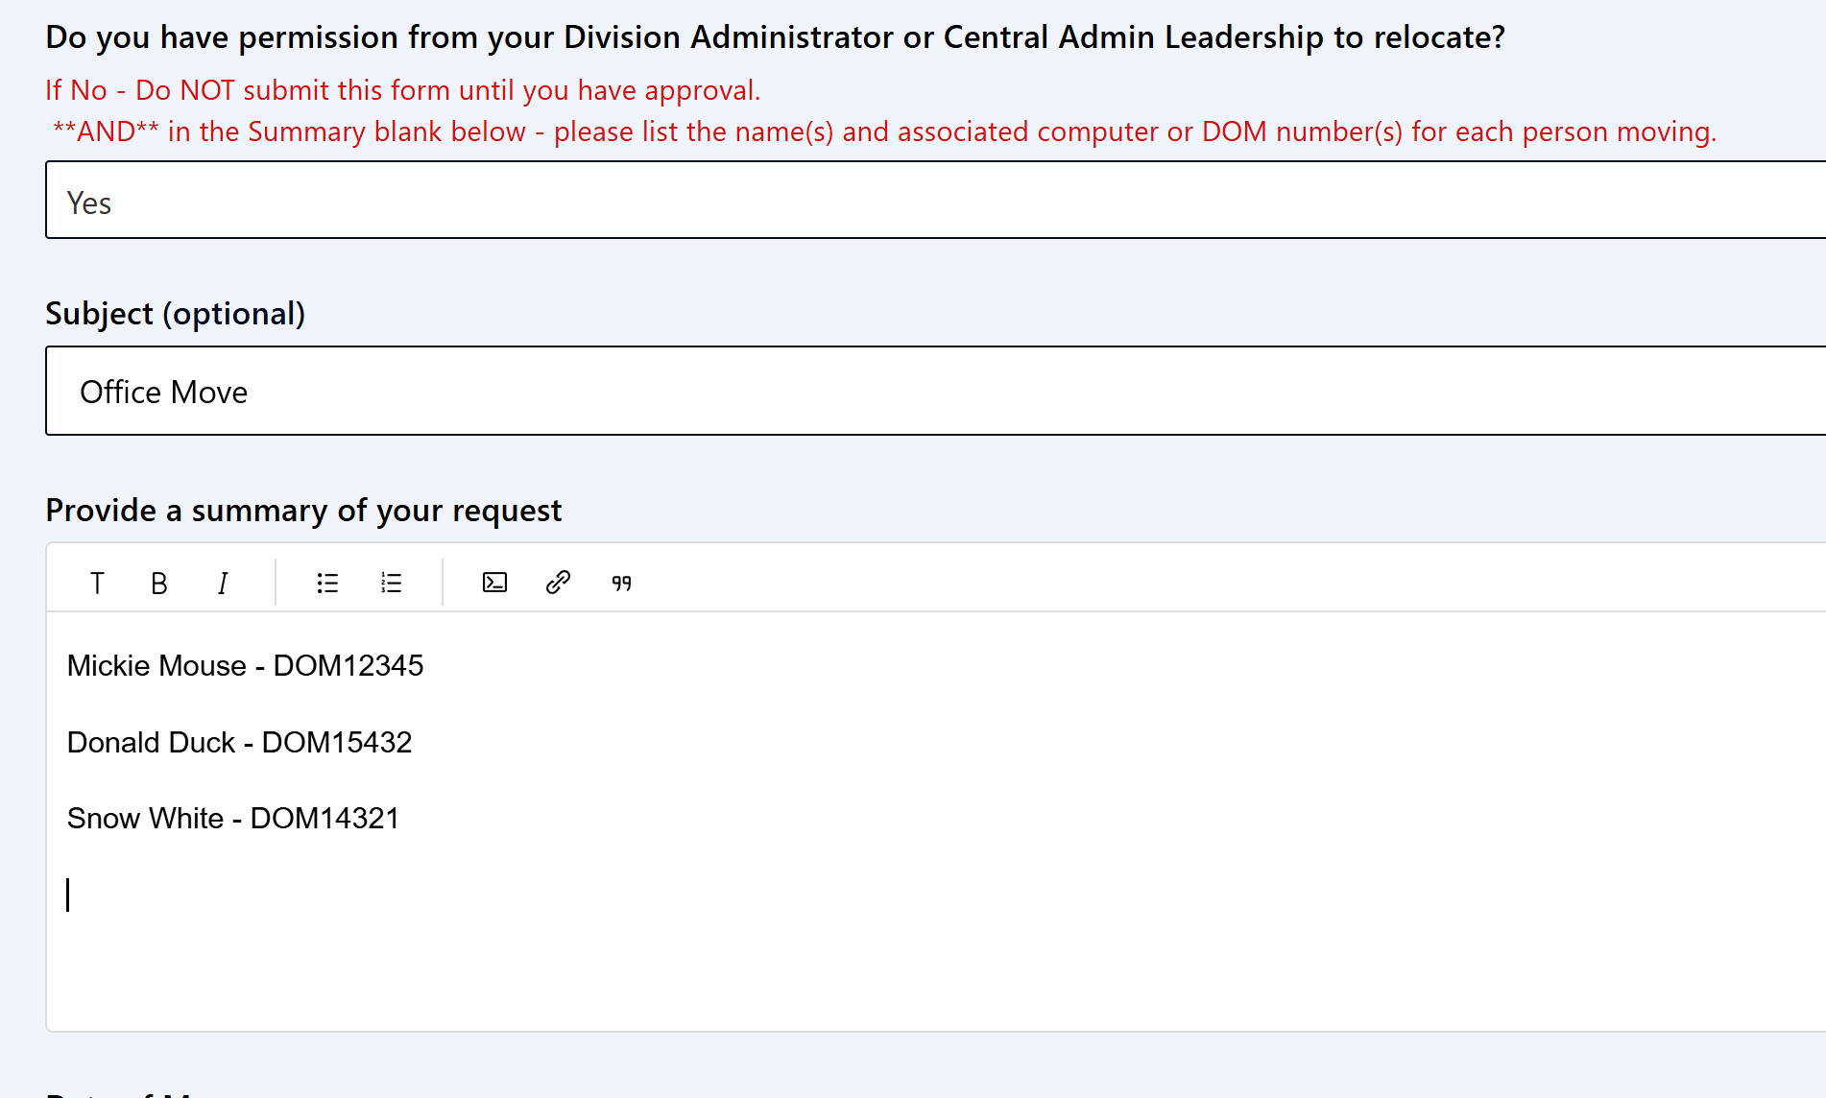Image resolution: width=1826 pixels, height=1098 pixels.
Task: Insert a numbered list
Action: point(391,583)
